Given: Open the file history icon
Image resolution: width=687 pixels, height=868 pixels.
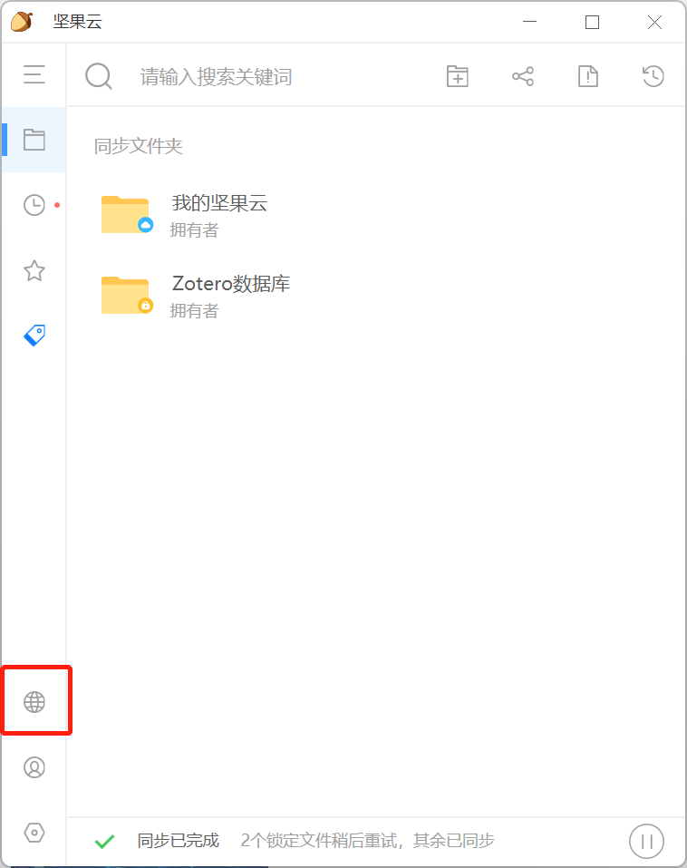Looking at the screenshot, I should pos(653,76).
